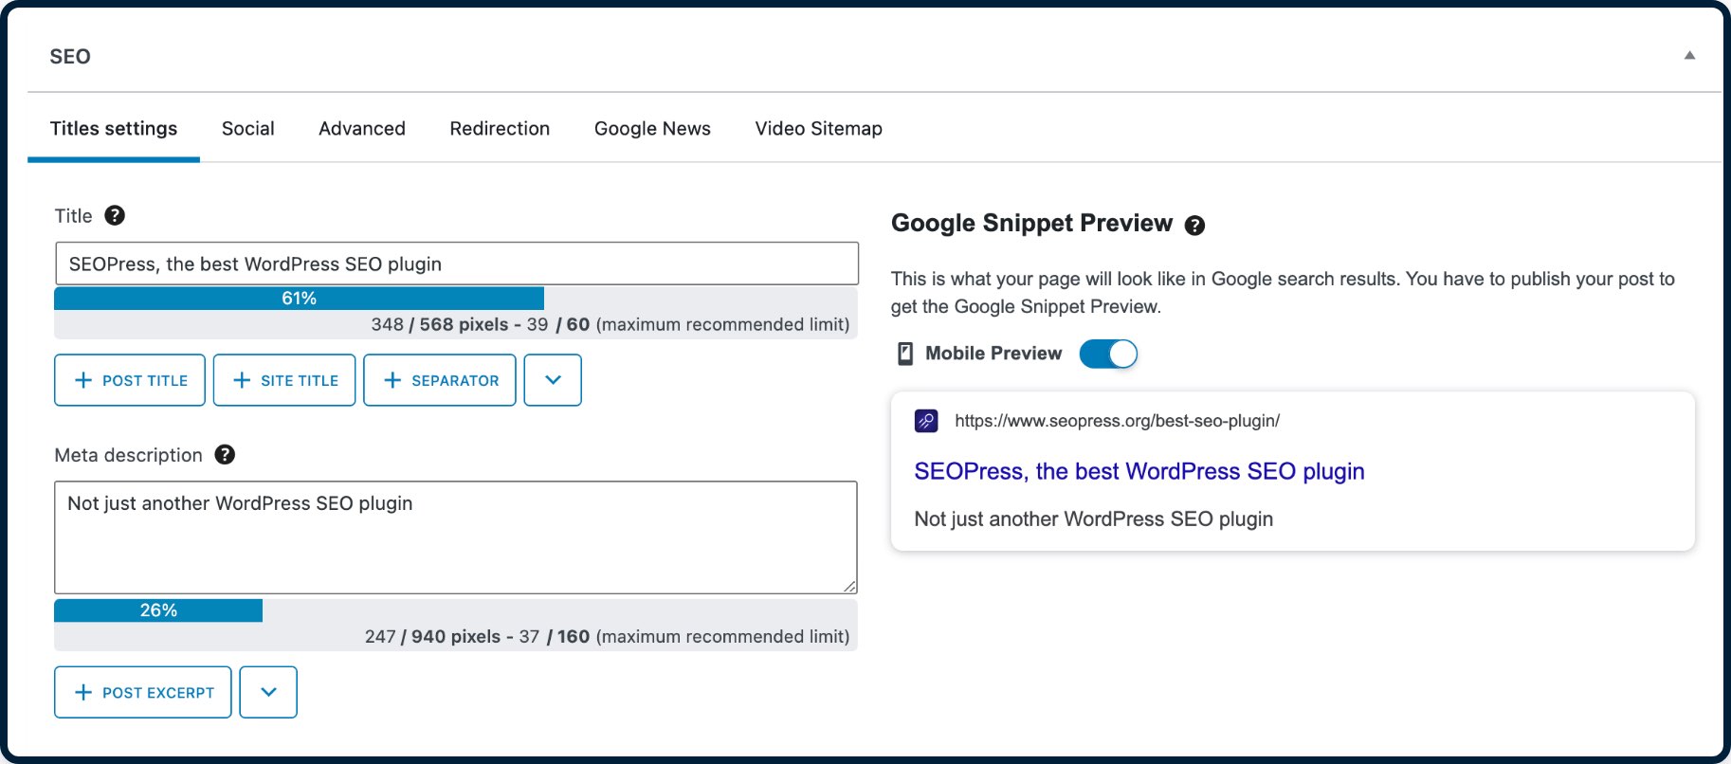Focus the Title input field

click(x=457, y=264)
